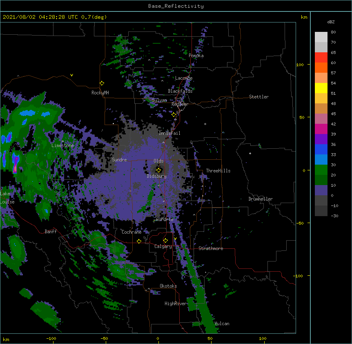Pick the blue 33-36 dBZ legend swatch
The height and width of the screenshot is (344, 352).
[321, 149]
